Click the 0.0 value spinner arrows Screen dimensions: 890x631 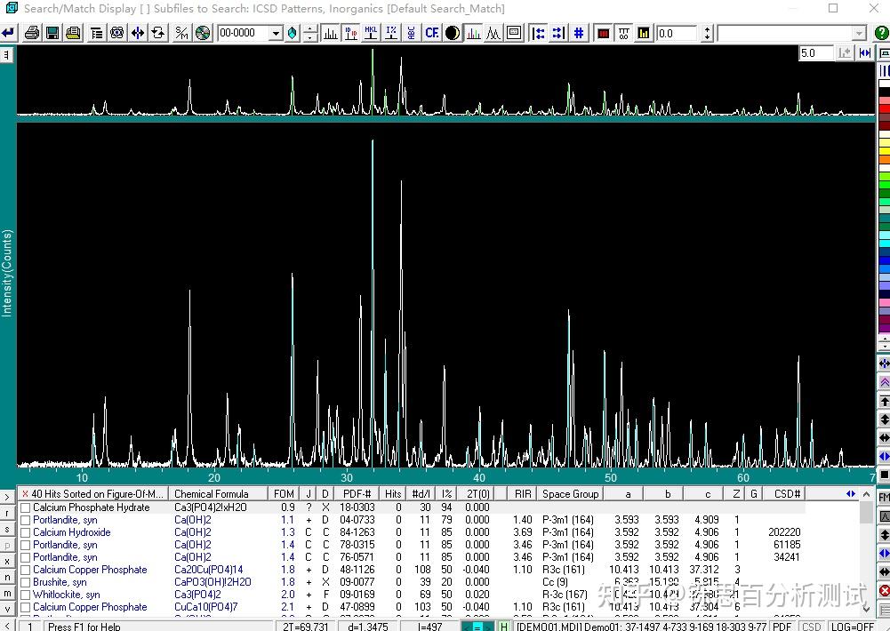[707, 33]
